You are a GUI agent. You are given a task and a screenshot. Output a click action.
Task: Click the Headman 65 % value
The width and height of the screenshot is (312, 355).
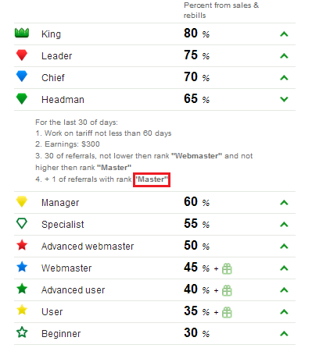[x=196, y=99]
